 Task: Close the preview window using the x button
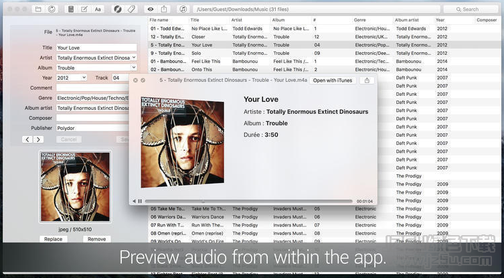coord(135,80)
